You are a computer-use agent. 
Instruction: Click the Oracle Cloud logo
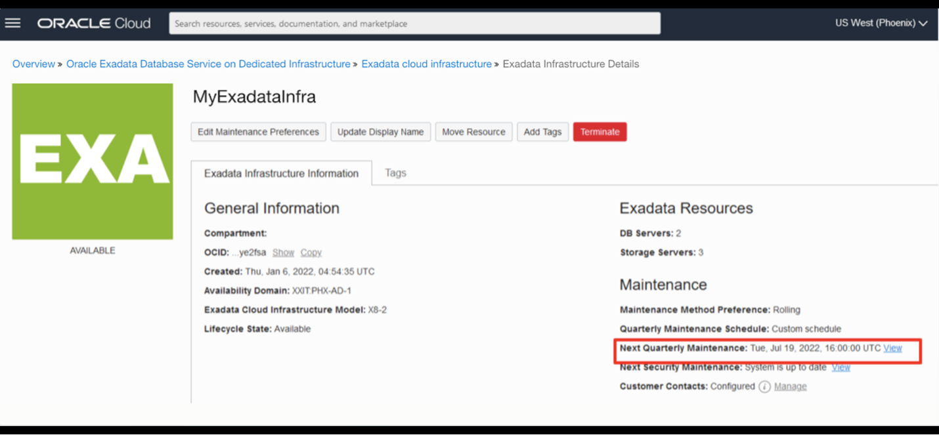[x=94, y=23]
